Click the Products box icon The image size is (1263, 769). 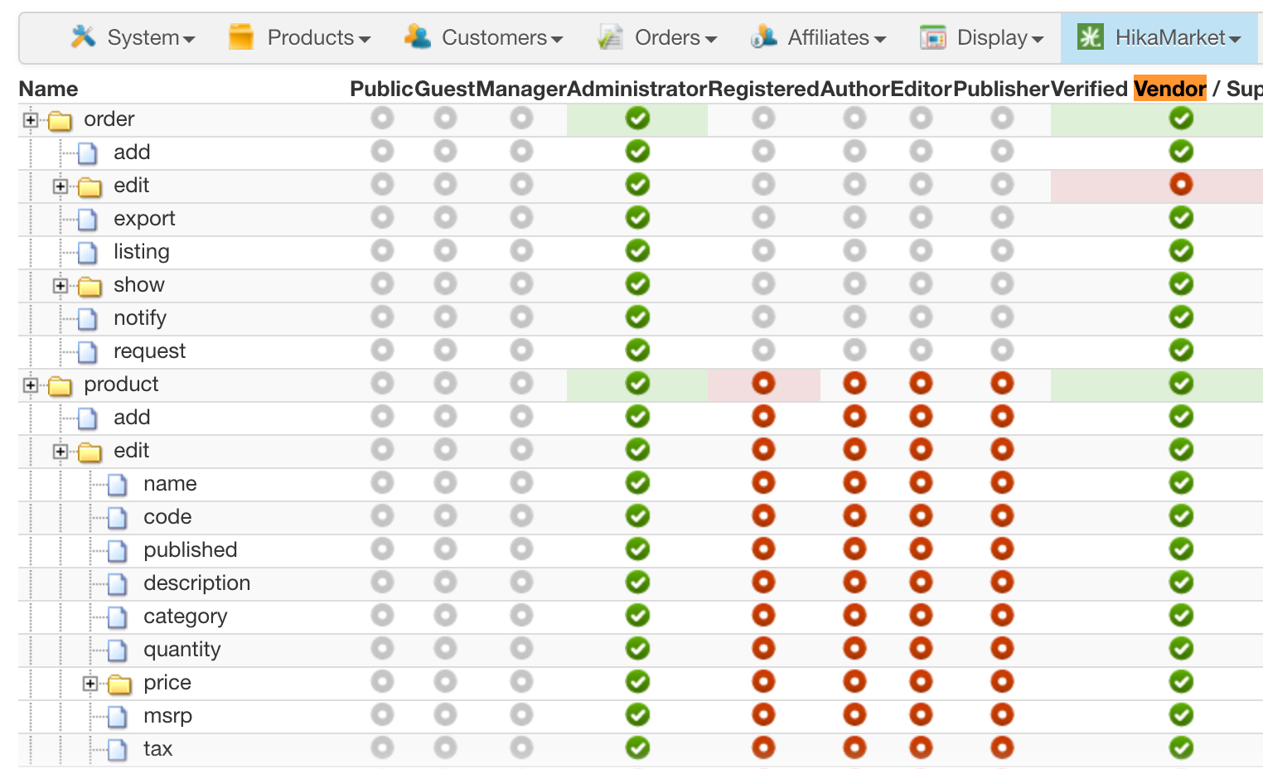241,36
